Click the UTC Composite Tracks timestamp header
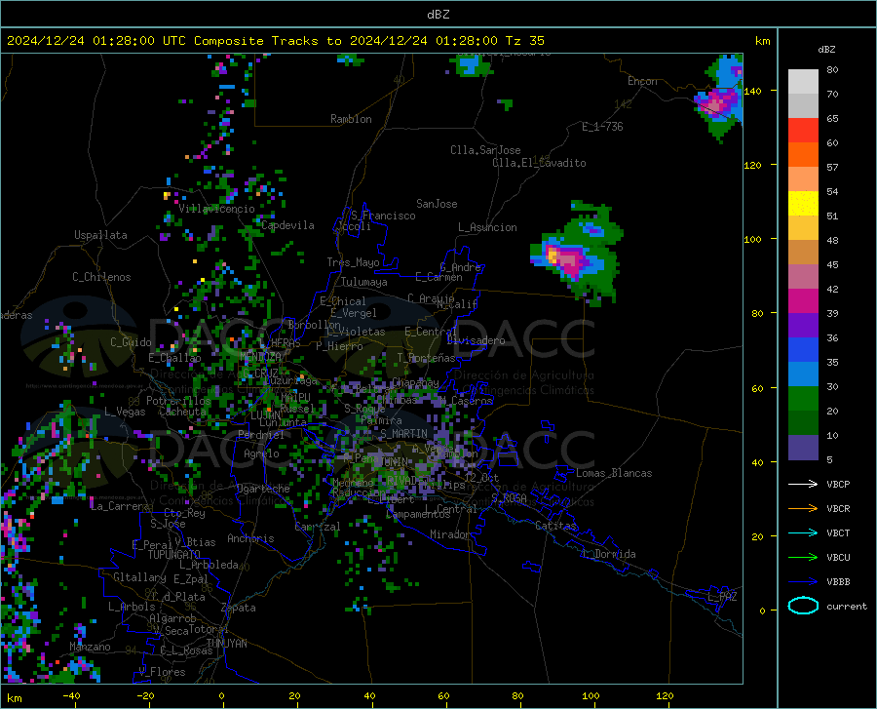 point(275,41)
